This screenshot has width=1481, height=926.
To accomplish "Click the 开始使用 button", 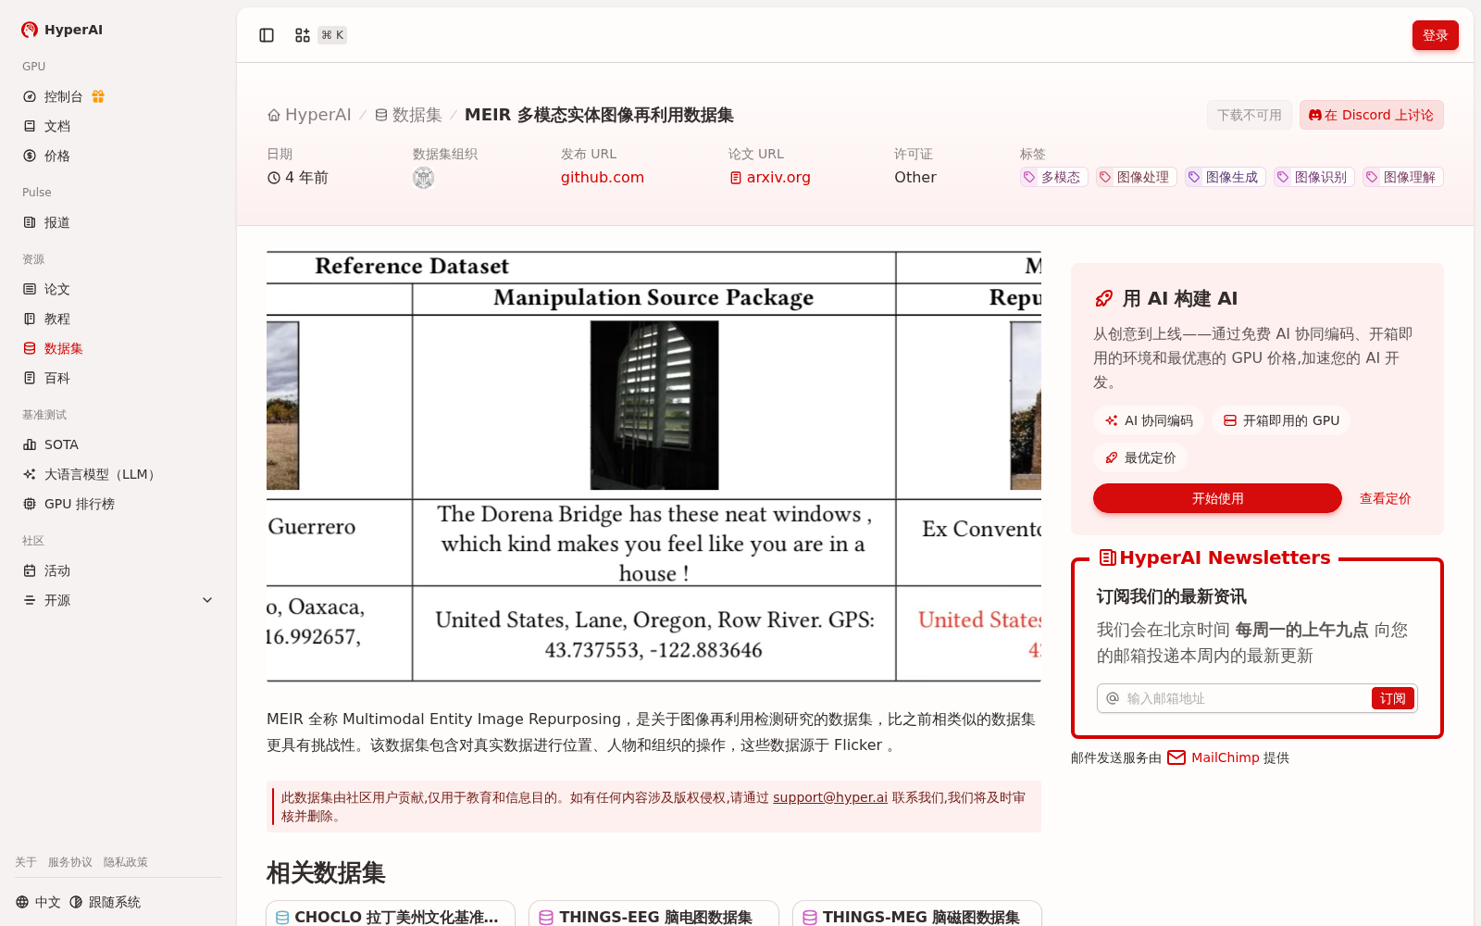I will [x=1217, y=498].
